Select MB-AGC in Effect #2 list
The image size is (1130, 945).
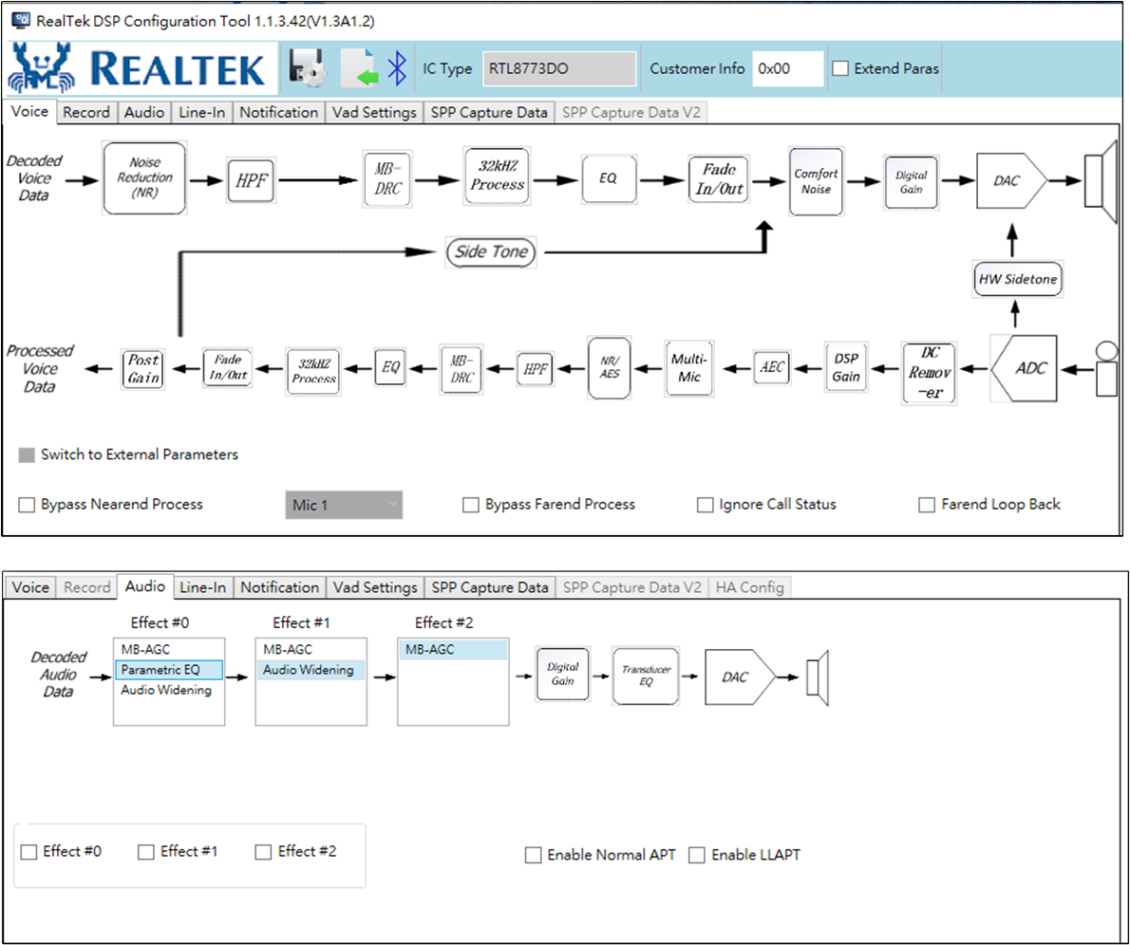(x=453, y=650)
